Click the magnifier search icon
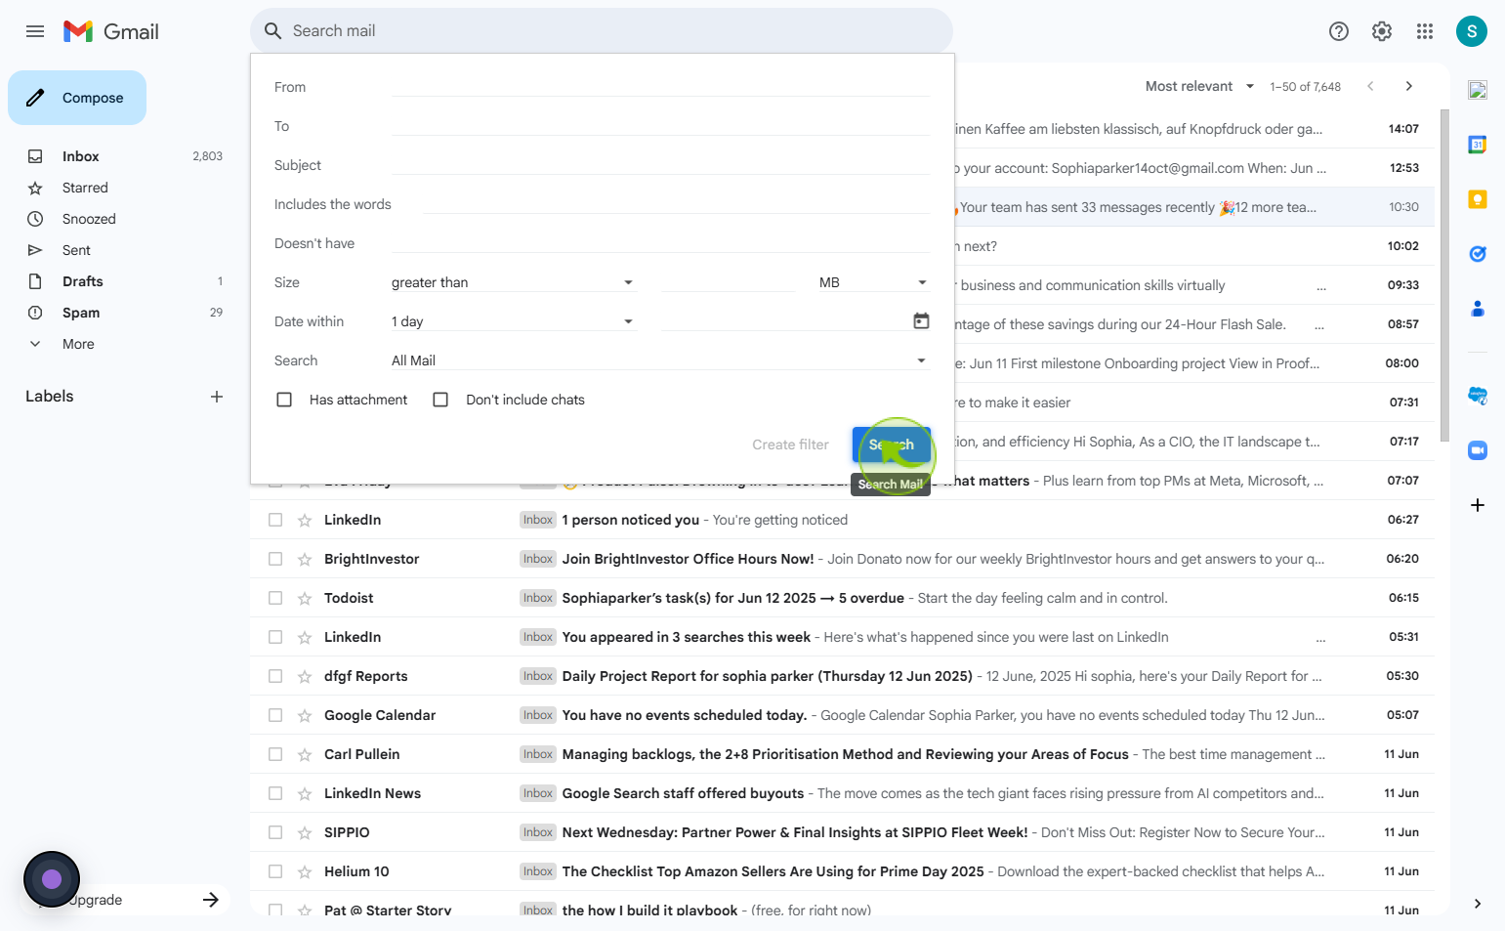This screenshot has height=931, width=1505. [273, 31]
